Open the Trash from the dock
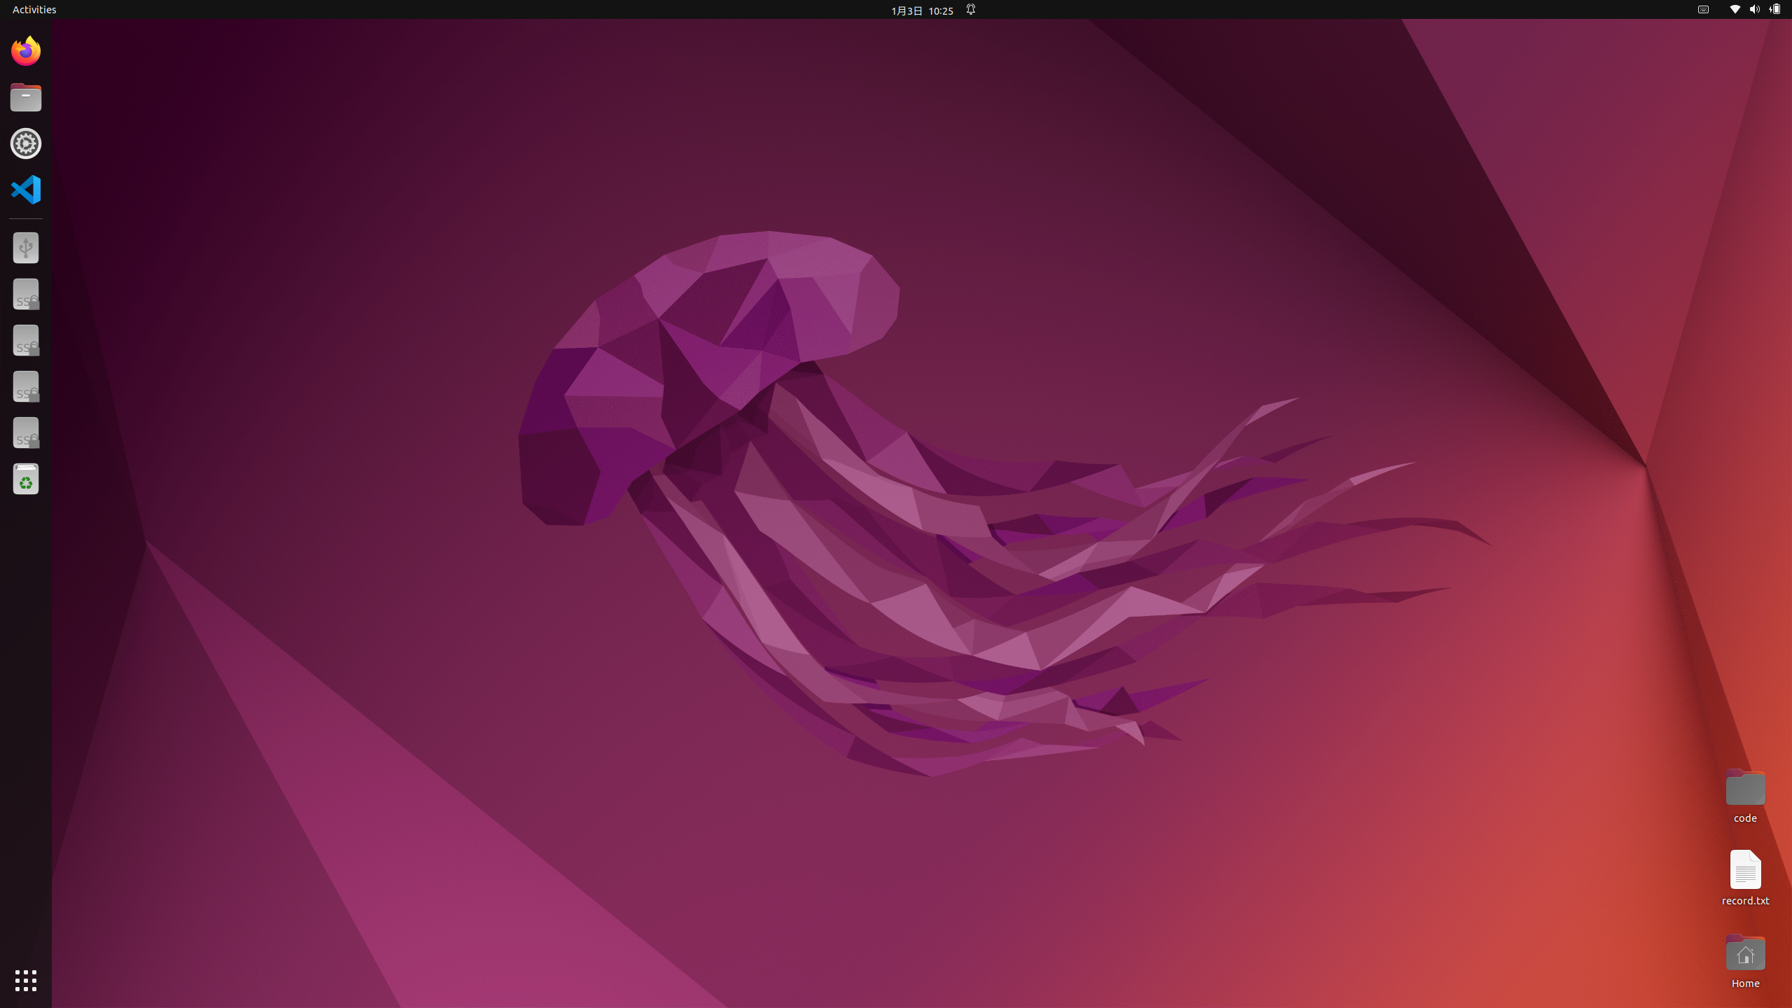Image resolution: width=1792 pixels, height=1008 pixels. (x=26, y=479)
